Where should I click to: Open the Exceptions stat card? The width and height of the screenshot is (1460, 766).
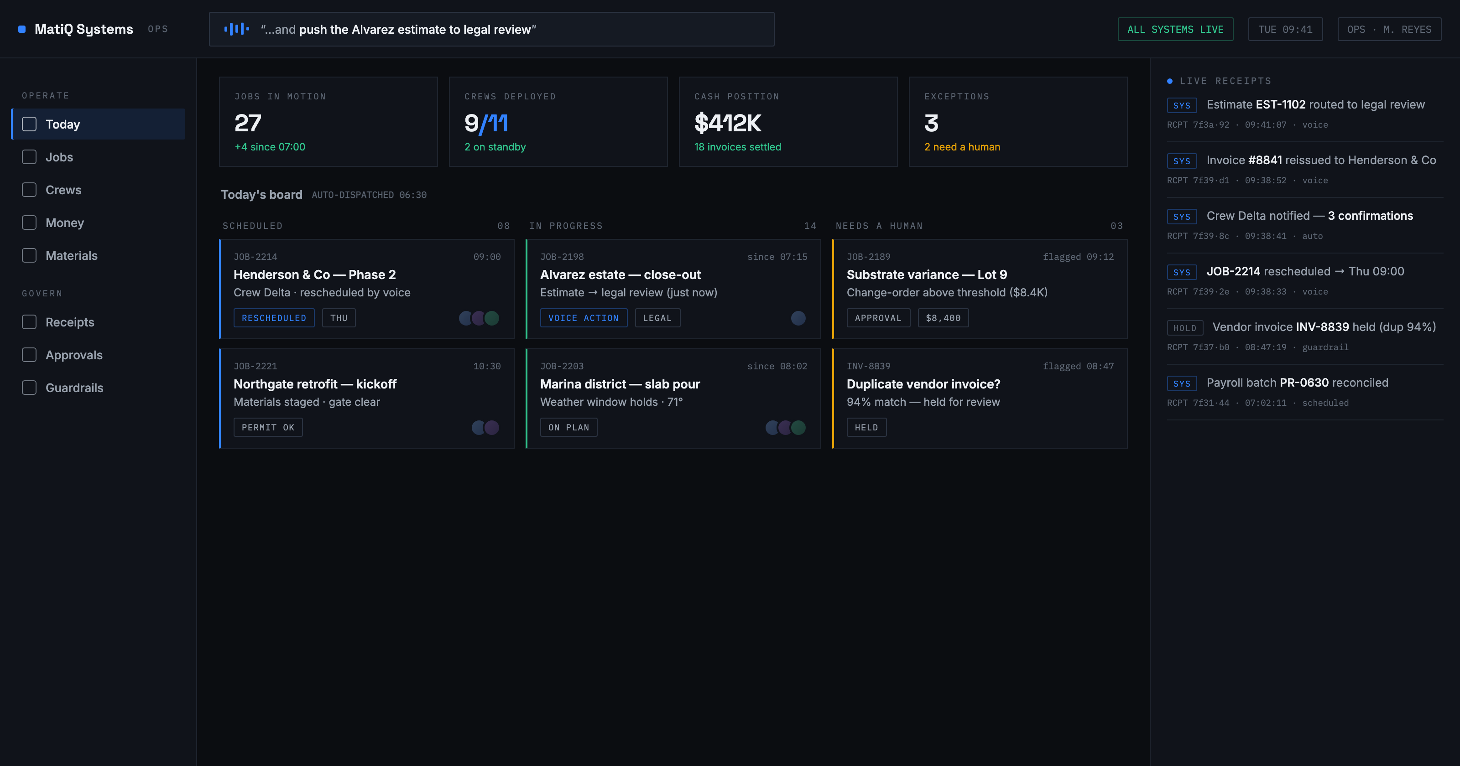tap(1018, 122)
